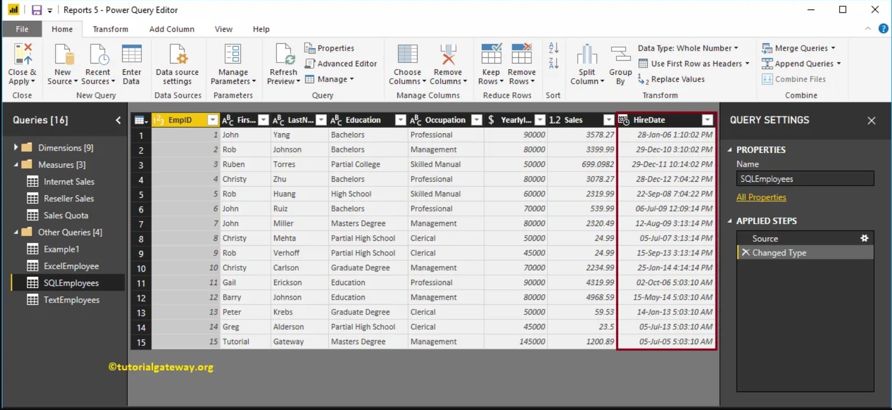Delete the Changed Type step

(746, 253)
